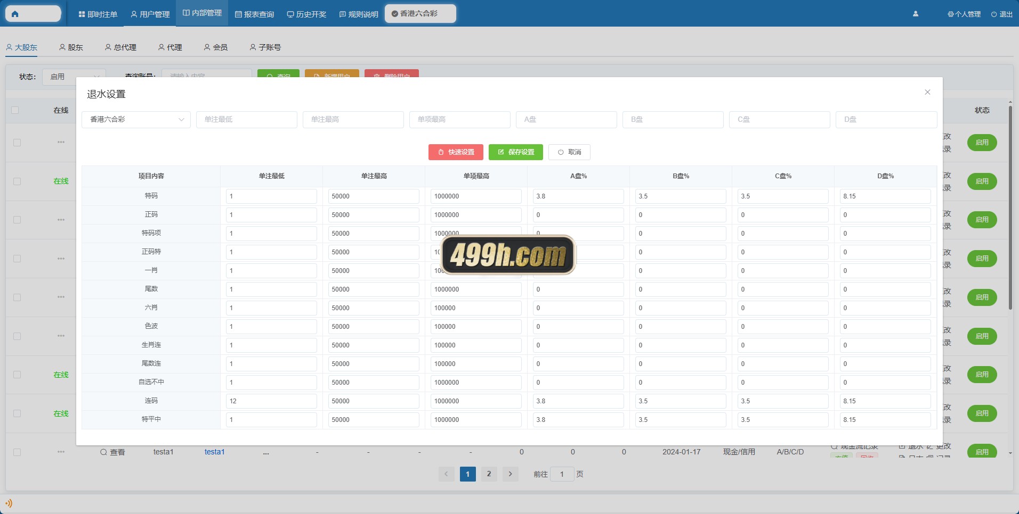Image resolution: width=1019 pixels, height=514 pixels.
Task: Click the 单注最高 quick-set input
Action: (x=353, y=120)
